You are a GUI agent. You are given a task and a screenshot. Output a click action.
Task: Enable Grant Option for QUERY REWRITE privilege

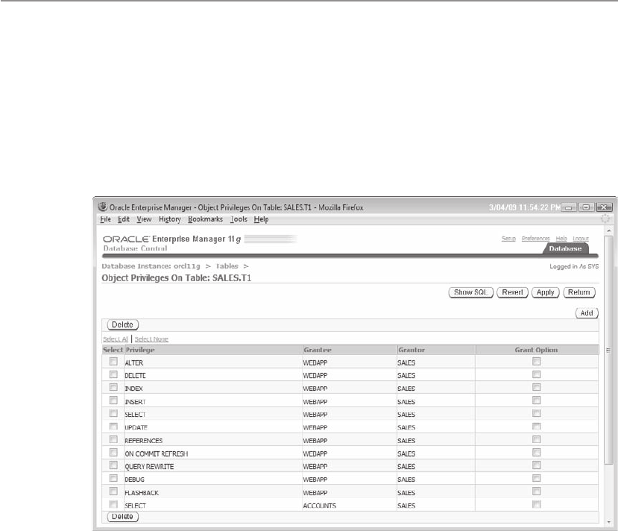pyautogui.click(x=537, y=465)
